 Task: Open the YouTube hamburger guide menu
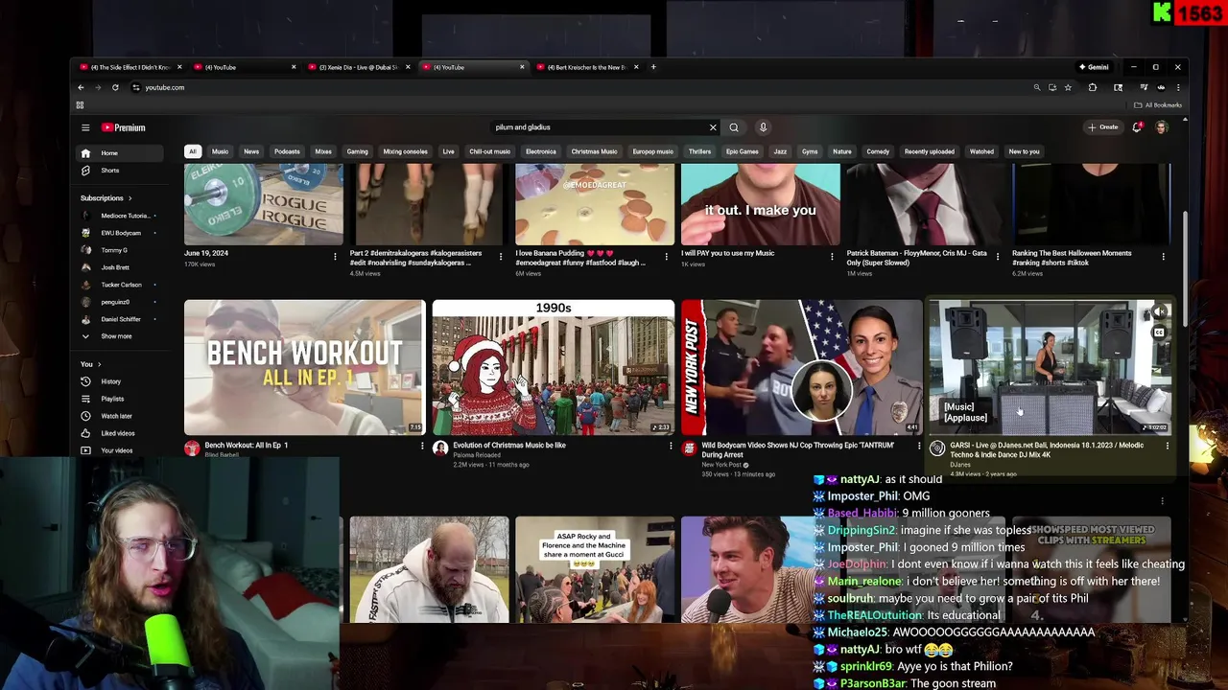pos(85,127)
